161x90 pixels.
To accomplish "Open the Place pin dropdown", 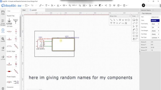I will (x=47, y=5).
